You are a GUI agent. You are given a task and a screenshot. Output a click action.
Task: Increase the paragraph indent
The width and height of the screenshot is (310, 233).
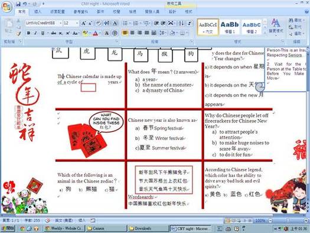[163, 24]
